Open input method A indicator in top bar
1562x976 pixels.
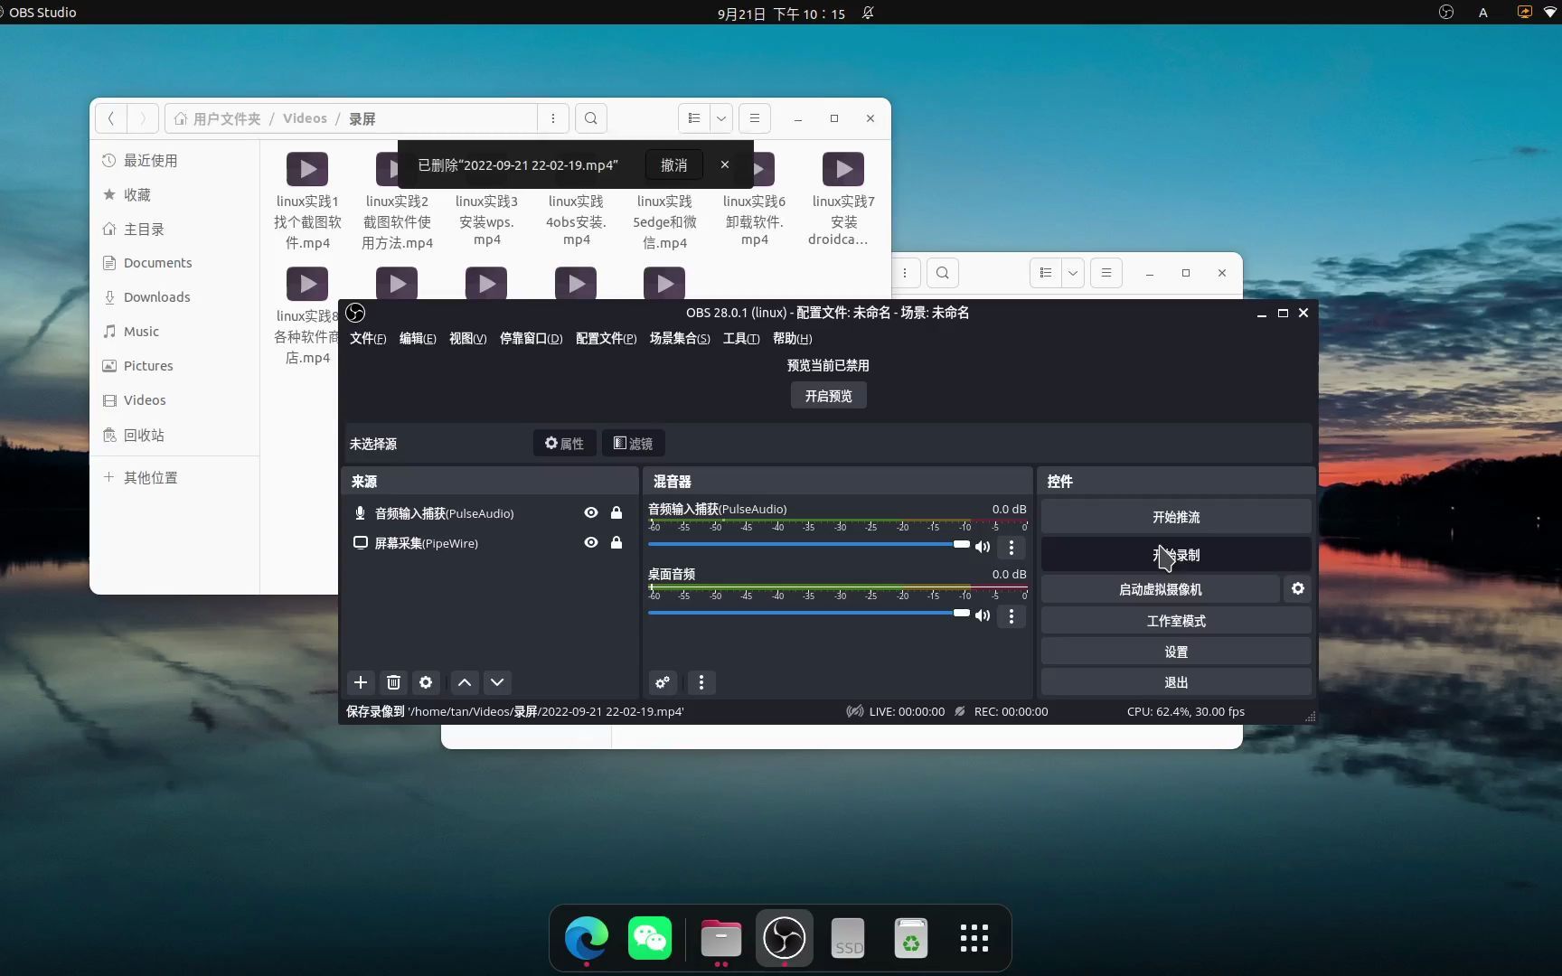click(1483, 13)
